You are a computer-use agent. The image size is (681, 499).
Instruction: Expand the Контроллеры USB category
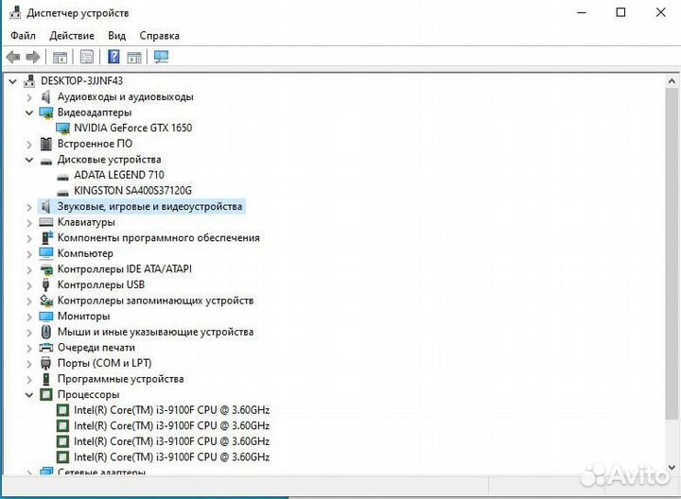29,285
